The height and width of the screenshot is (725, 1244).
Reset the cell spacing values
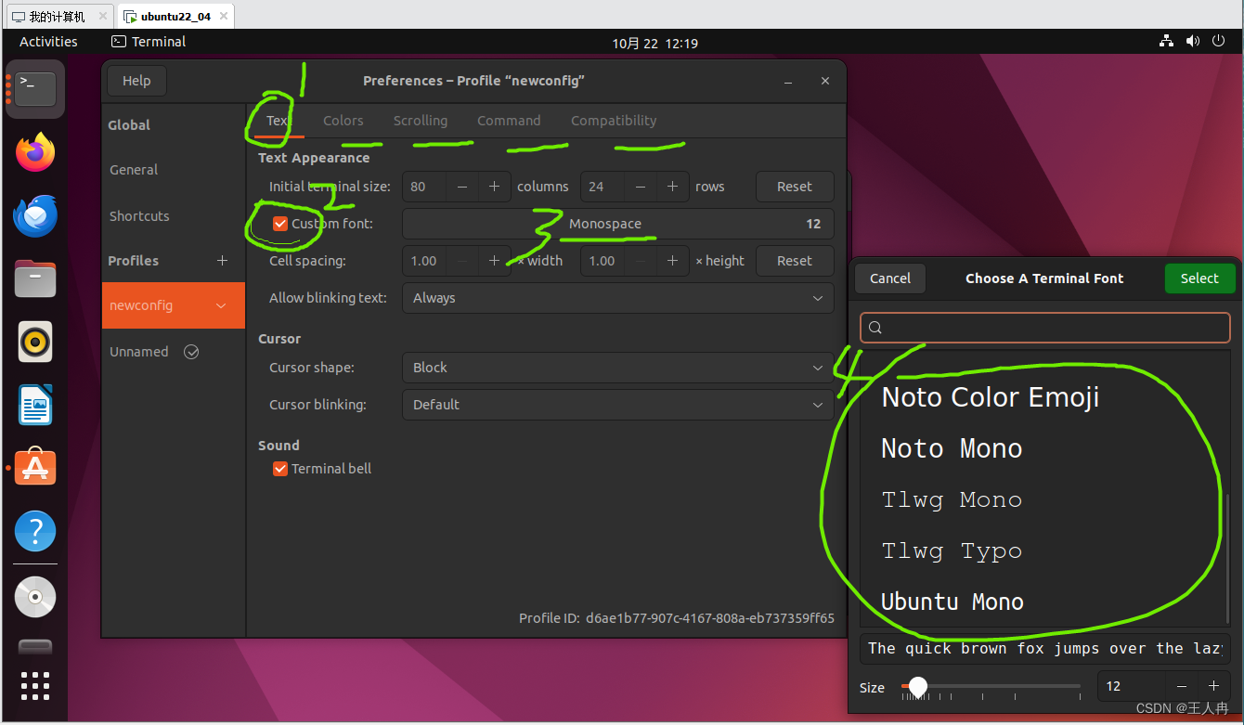pos(795,261)
